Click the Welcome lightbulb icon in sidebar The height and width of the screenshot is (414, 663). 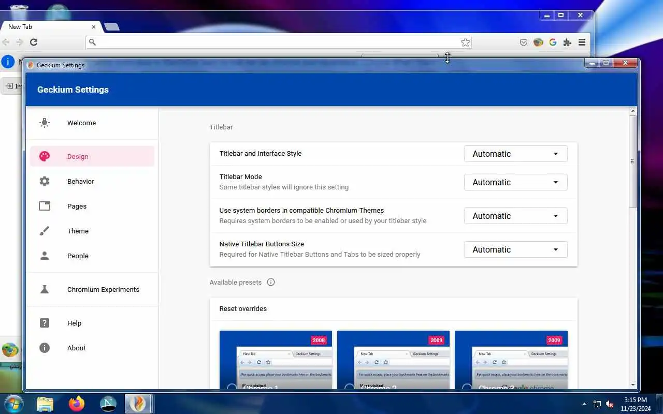45,123
